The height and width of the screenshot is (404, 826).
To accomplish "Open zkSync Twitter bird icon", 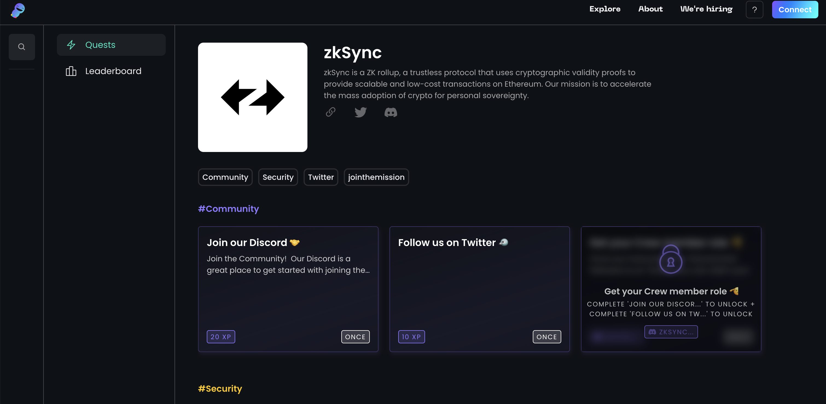I will click(361, 112).
